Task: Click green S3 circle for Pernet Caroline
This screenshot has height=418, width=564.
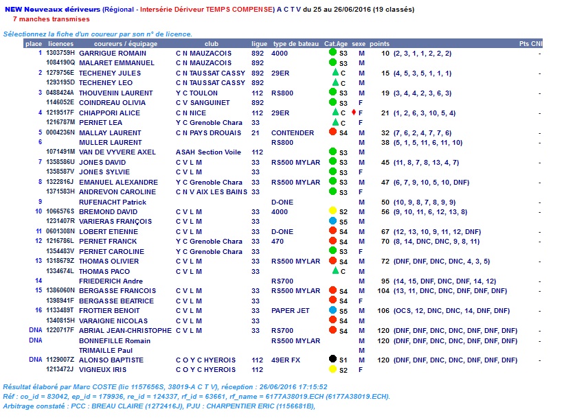Action: 332,250
